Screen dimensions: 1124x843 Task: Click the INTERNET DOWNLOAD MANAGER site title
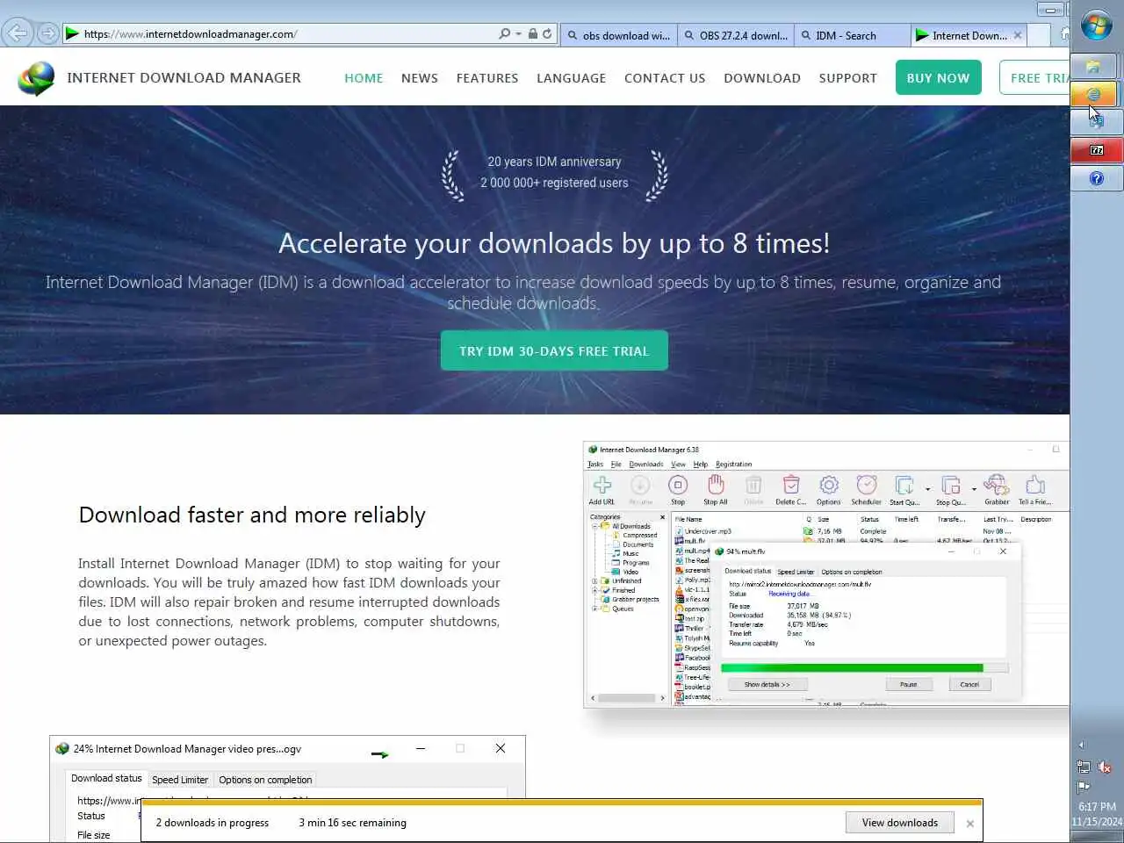[184, 77]
